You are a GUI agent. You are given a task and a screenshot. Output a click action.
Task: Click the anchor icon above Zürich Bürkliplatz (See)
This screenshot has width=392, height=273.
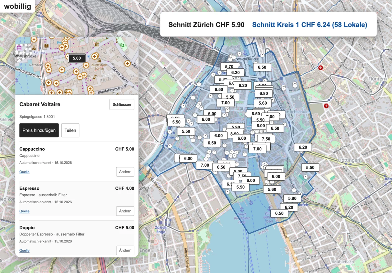click(242, 209)
